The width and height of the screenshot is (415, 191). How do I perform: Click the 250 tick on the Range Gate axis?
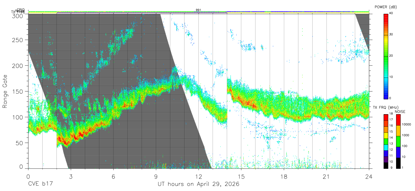pos(18,40)
